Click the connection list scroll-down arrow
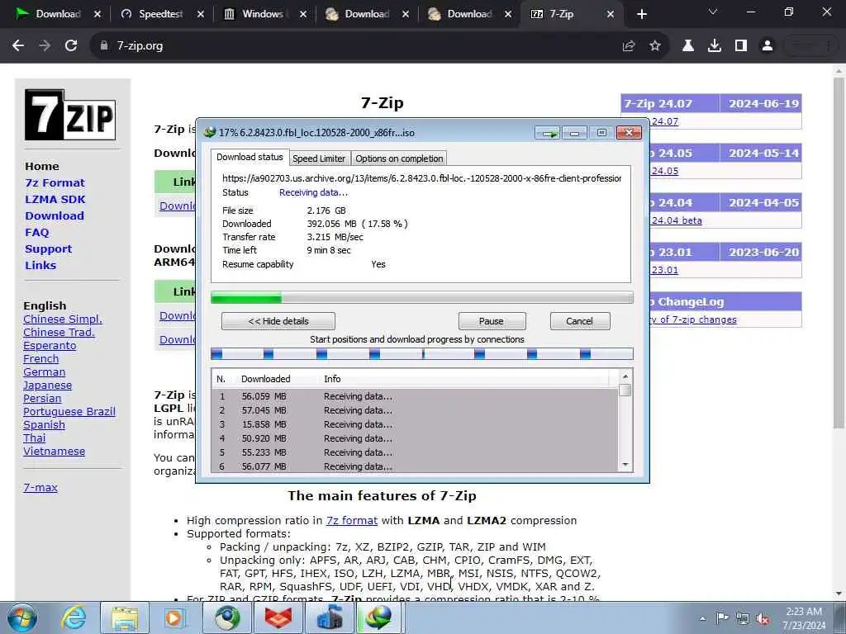 [625, 465]
